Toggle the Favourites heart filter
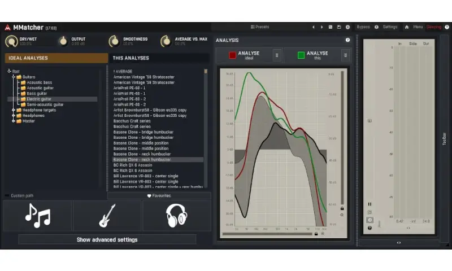This screenshot has height=271, width=452. (x=159, y=195)
